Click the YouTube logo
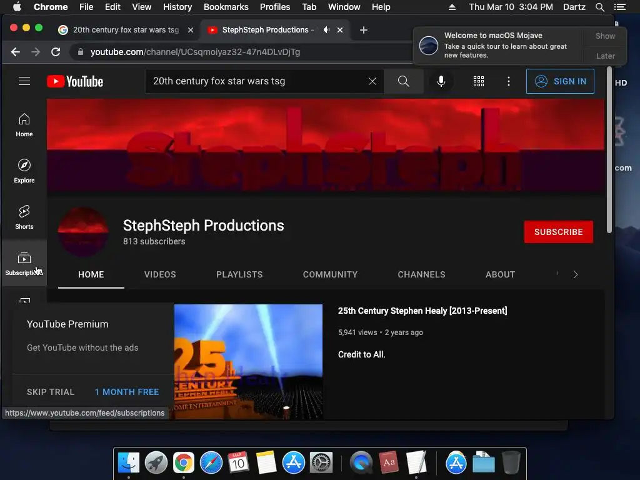640x480 pixels. (x=75, y=81)
